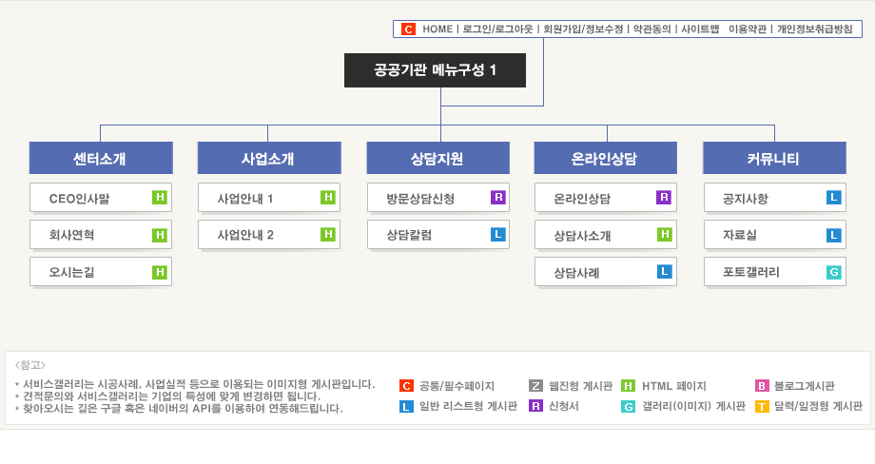This screenshot has width=875, height=464.
Task: Click the 공공기관 메뉴구성 1 title box
Action: 435,70
